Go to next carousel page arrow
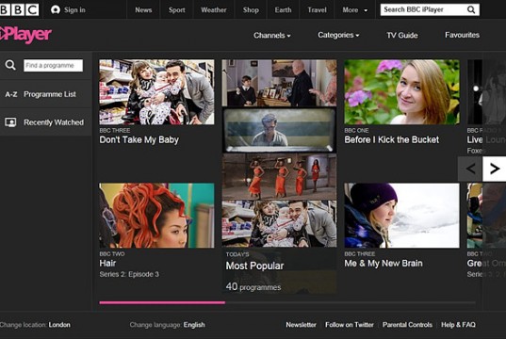The height and width of the screenshot is (339, 506). point(494,169)
